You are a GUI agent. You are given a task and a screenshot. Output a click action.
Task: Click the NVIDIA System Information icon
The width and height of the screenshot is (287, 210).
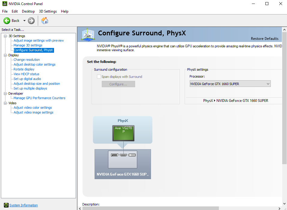6,205
